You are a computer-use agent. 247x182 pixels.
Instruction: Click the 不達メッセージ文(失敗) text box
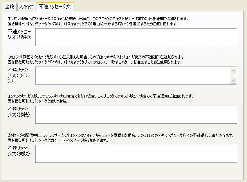click(x=136, y=154)
